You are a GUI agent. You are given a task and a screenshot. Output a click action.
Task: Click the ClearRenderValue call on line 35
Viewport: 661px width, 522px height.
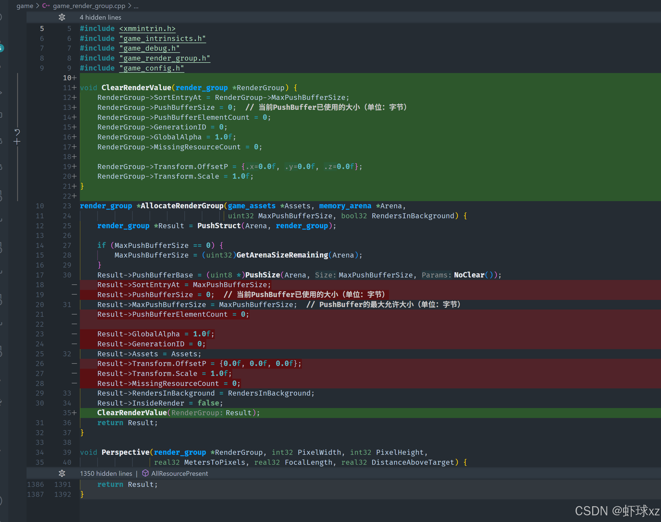132,413
